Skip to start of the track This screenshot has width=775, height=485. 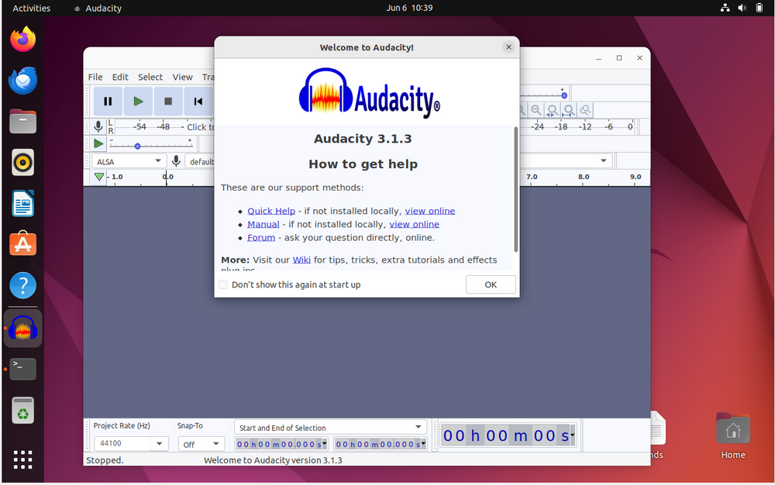(x=198, y=101)
